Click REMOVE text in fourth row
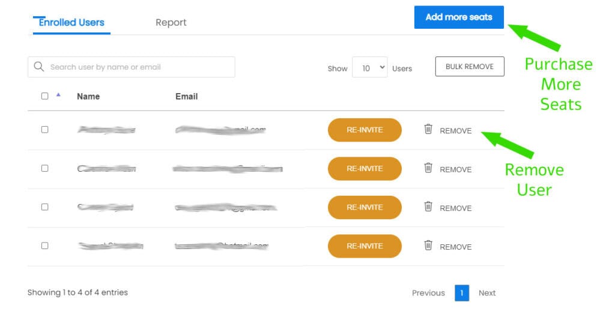The width and height of the screenshot is (615, 326). click(455, 247)
